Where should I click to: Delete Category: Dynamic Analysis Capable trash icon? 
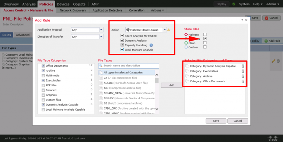click(x=243, y=66)
